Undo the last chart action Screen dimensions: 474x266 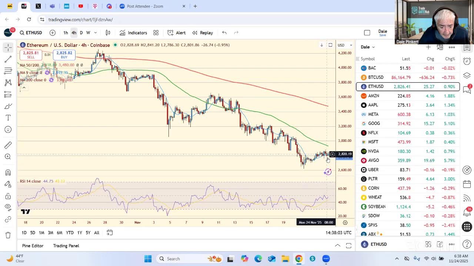coord(224,33)
